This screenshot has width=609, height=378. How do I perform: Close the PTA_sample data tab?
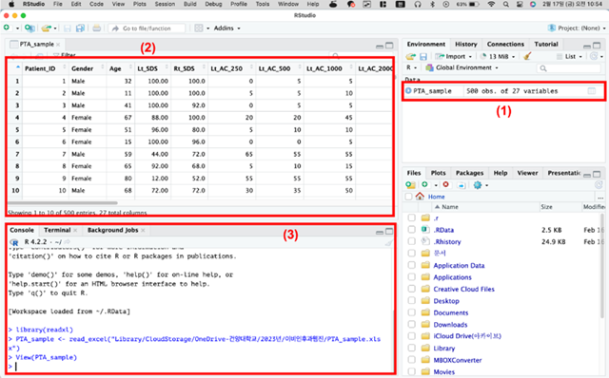[x=58, y=45]
